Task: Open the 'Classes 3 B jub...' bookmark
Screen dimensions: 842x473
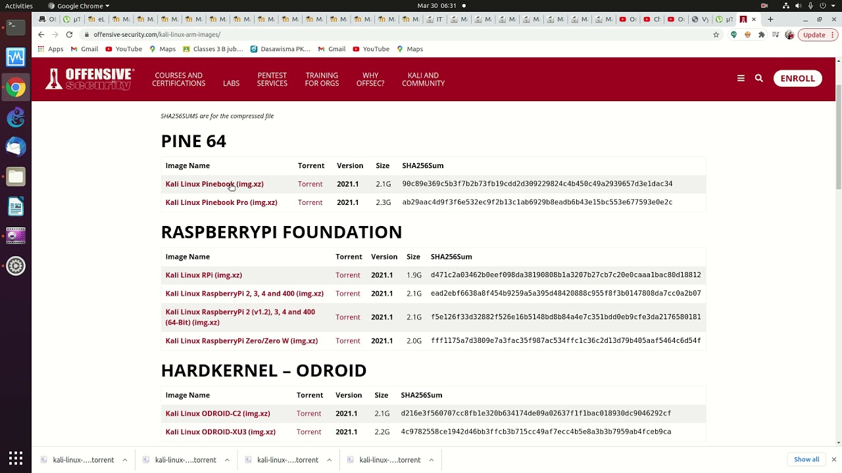Action: pyautogui.click(x=213, y=49)
